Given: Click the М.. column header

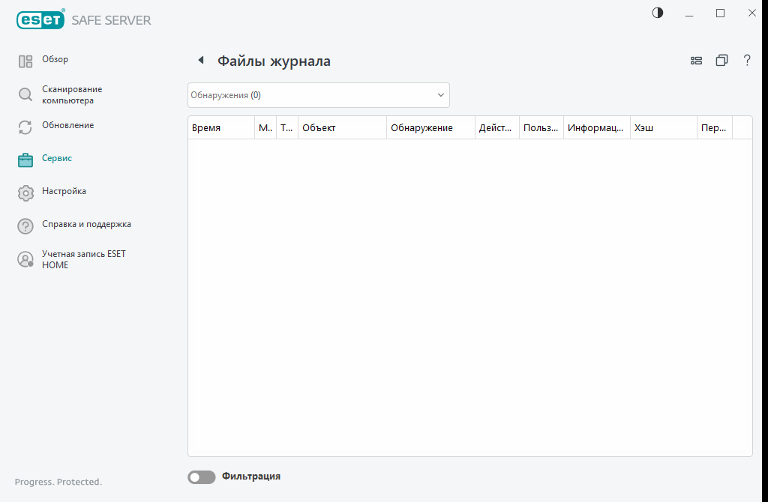Looking at the screenshot, I should point(265,127).
